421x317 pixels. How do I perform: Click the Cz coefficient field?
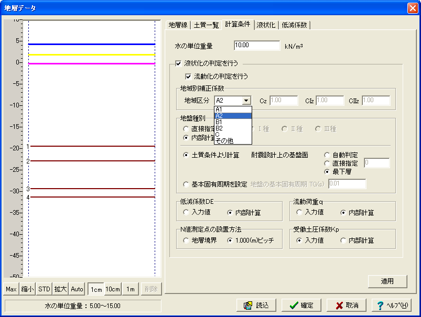284,101
